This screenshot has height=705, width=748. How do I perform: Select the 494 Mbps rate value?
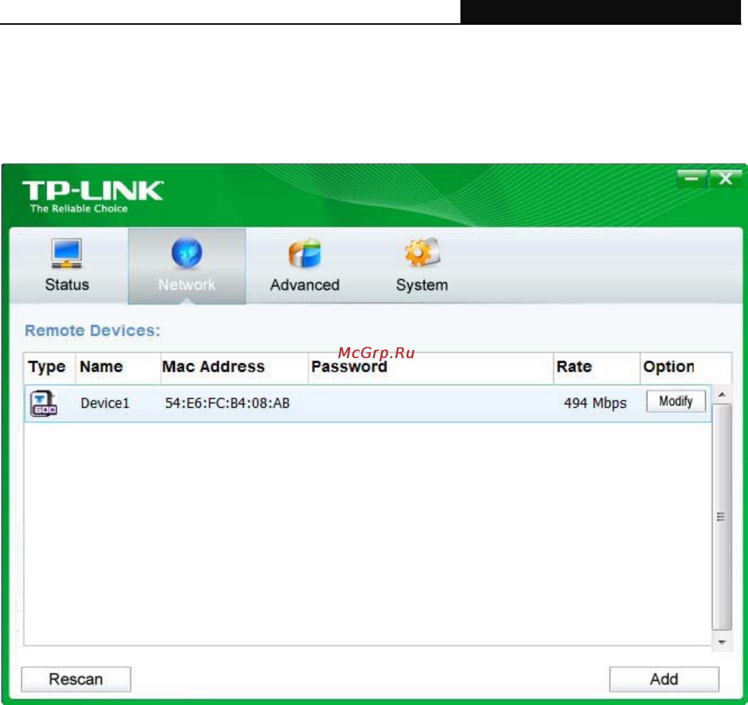595,403
